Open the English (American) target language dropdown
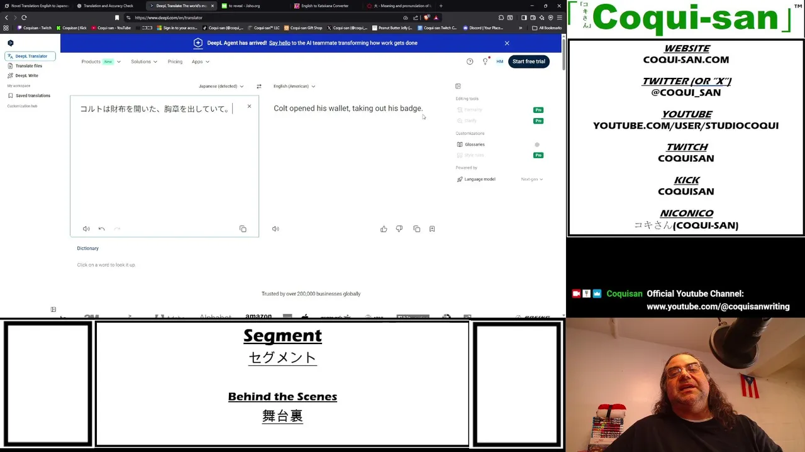This screenshot has height=452, width=805. click(x=294, y=86)
